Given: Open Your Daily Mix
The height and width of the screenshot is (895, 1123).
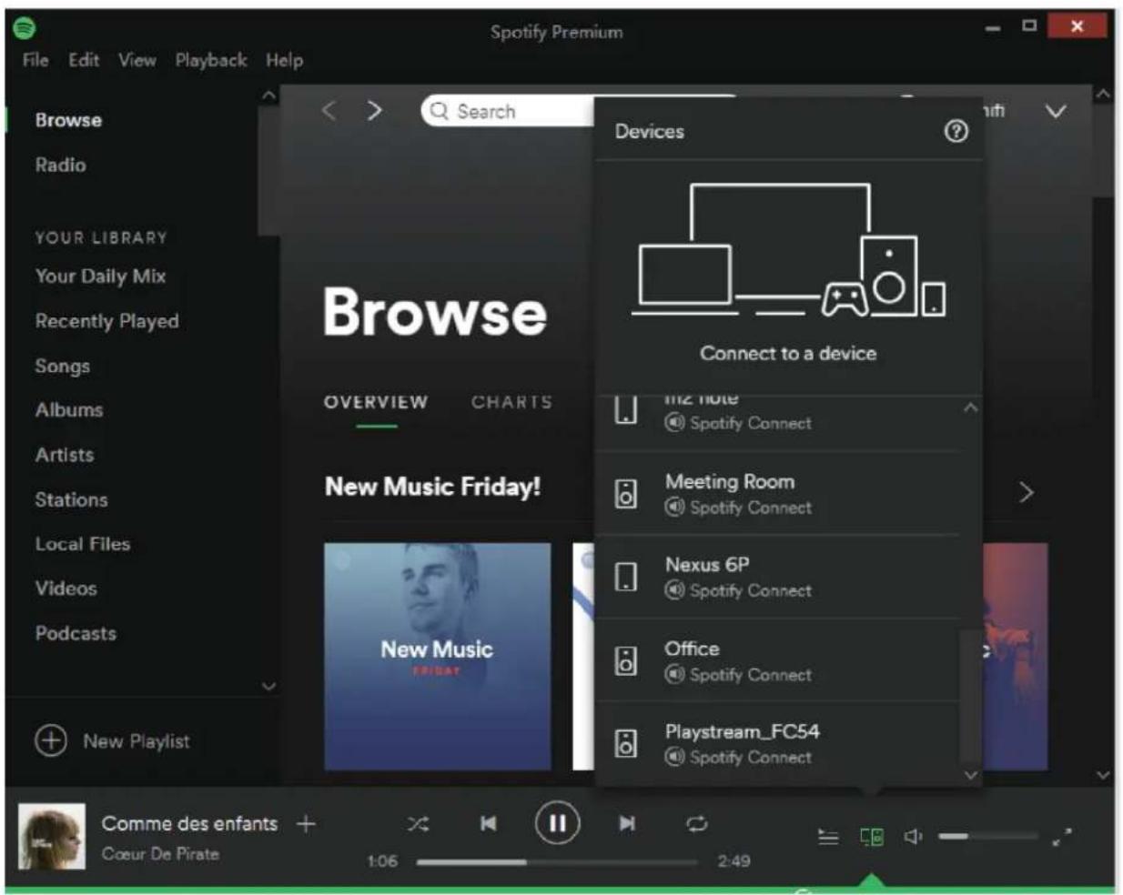Looking at the screenshot, I should (x=100, y=276).
